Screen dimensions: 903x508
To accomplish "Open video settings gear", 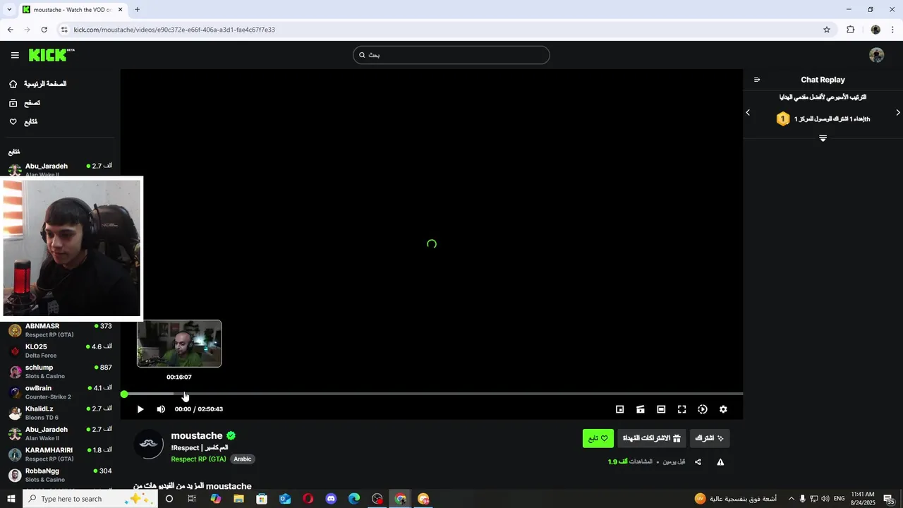I will pos(723,409).
